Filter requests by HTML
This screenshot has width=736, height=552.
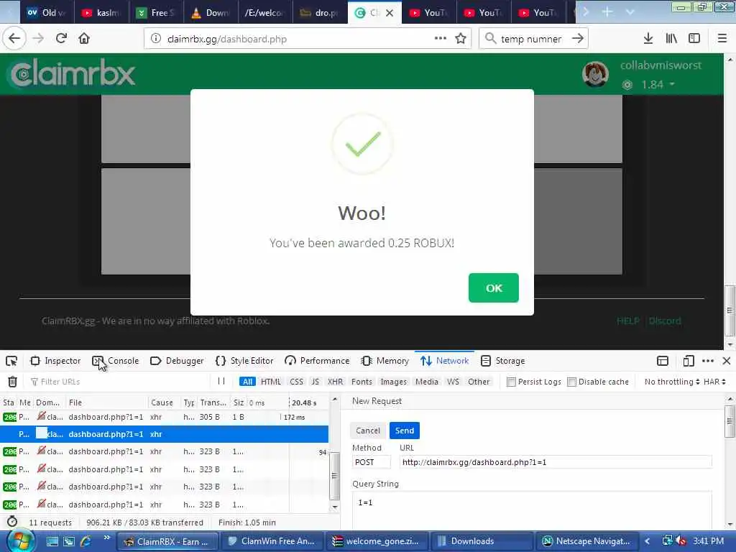(x=270, y=382)
